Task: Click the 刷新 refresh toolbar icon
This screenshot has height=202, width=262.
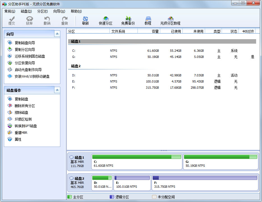Action: [x=85, y=20]
